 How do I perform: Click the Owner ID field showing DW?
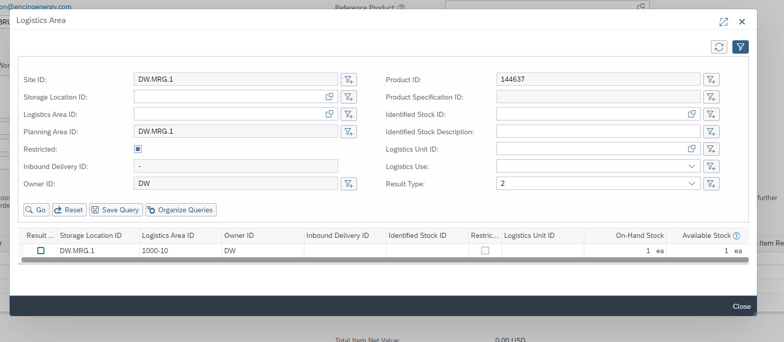pyautogui.click(x=235, y=183)
